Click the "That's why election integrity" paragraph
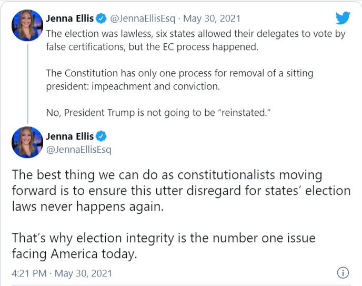The image size is (362, 286). 163,245
